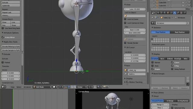This screenshot has height=109, width=193.
Task: Disable the X-Ray checkbox
Action: [172, 66]
